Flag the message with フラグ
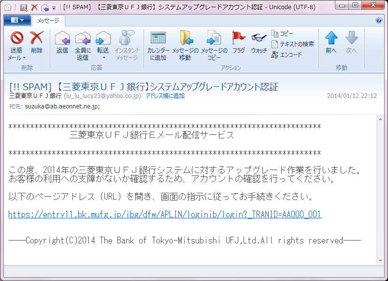The width and height of the screenshot is (388, 281). pos(239,42)
